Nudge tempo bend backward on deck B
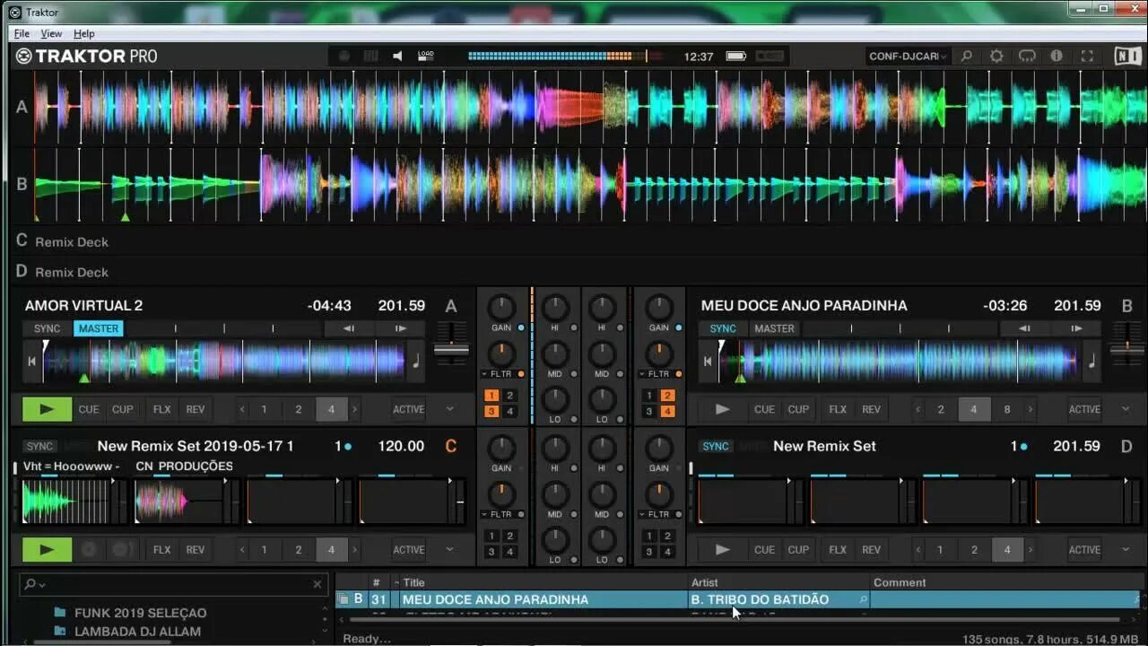The height and width of the screenshot is (646, 1148). (x=1024, y=328)
